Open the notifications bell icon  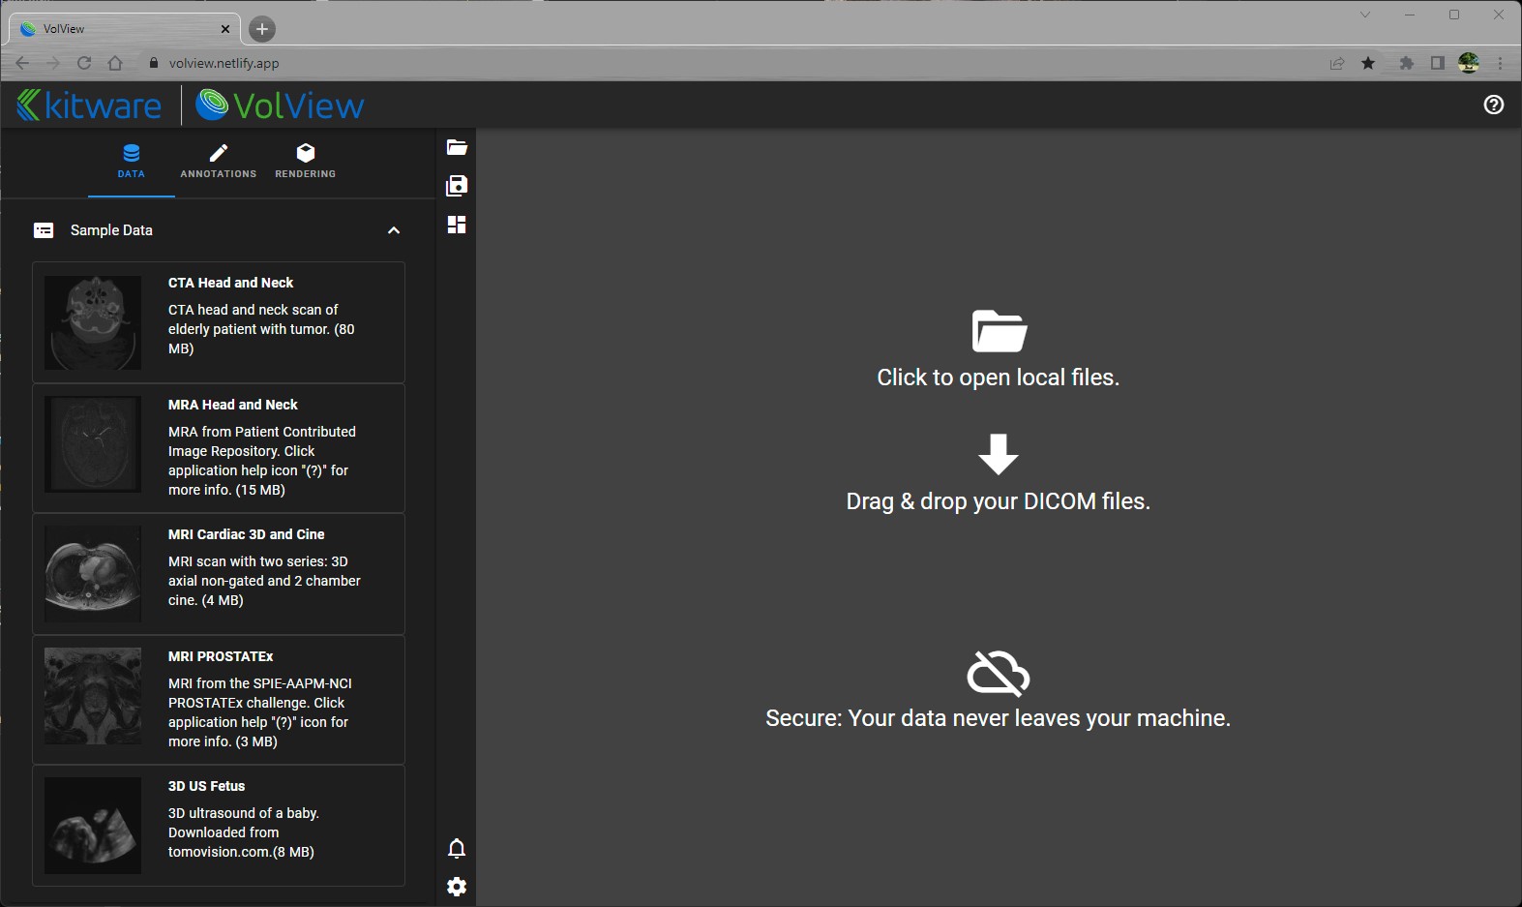point(457,849)
